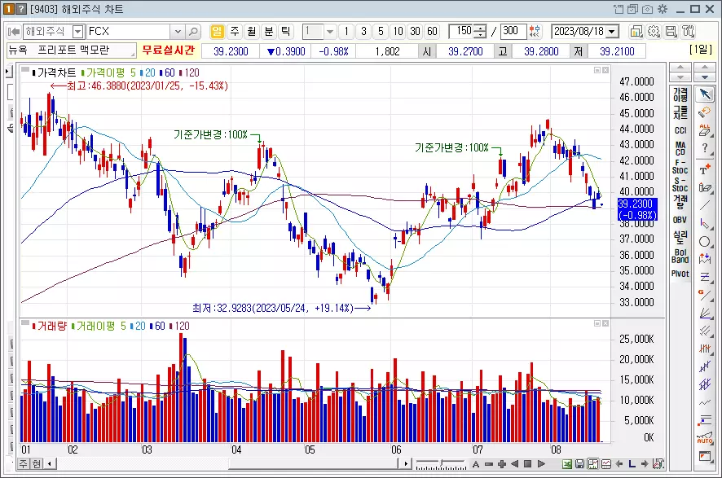Close the price chart pane with X
722x478 pixels.
coord(605,70)
